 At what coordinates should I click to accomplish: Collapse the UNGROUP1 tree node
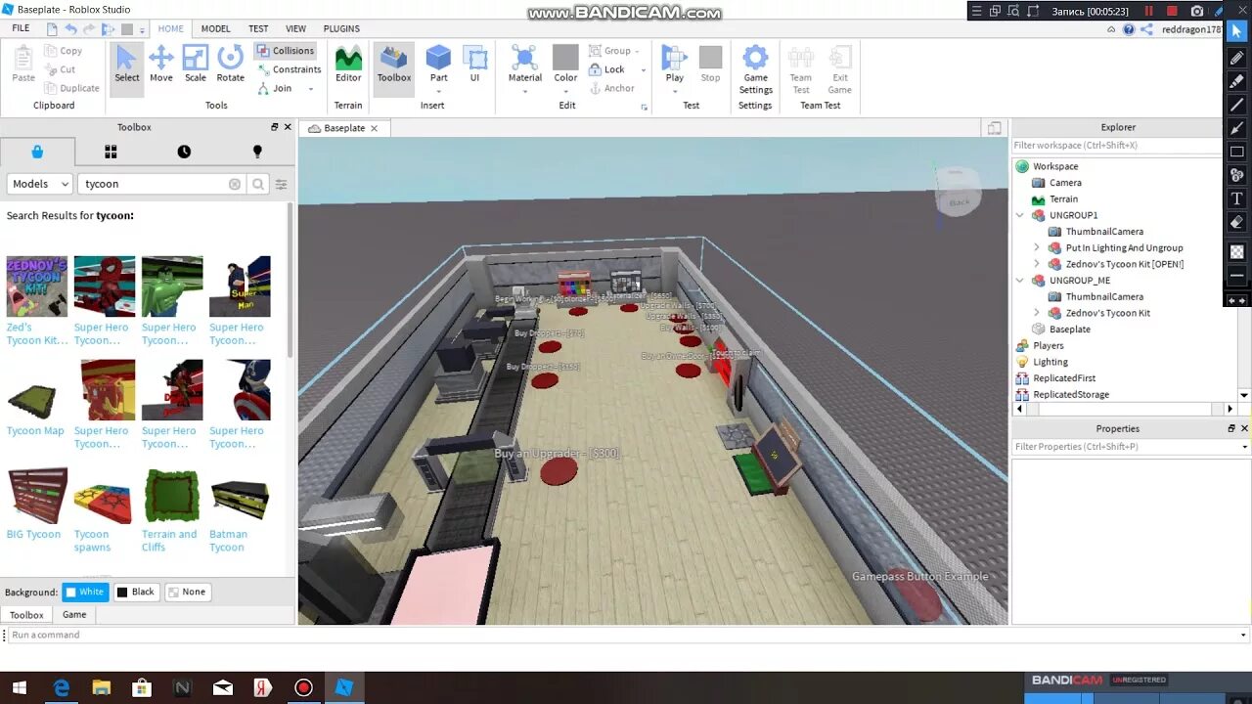click(x=1020, y=215)
